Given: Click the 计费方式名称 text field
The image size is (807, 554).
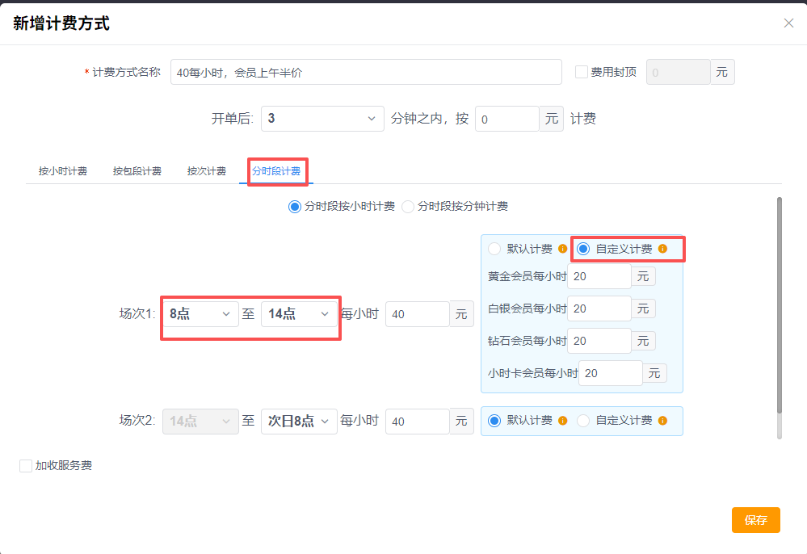Looking at the screenshot, I should (x=366, y=71).
